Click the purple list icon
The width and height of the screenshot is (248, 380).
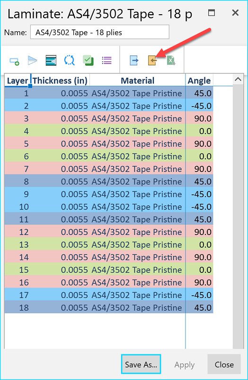(106, 60)
